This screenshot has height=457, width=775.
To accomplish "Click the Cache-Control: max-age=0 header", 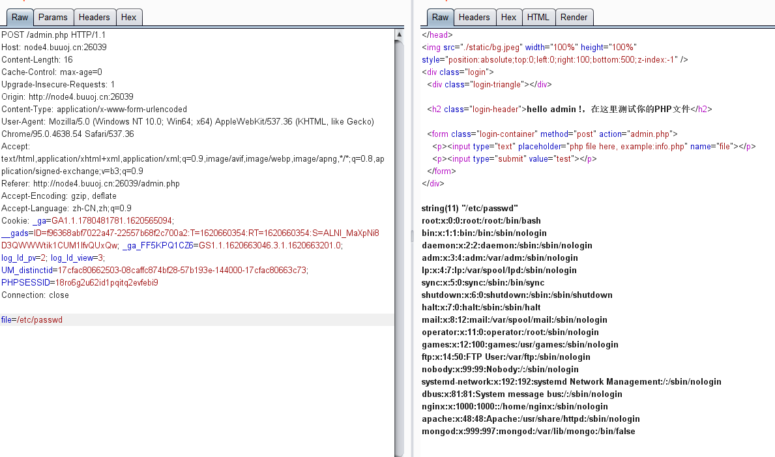I will 51,72.
